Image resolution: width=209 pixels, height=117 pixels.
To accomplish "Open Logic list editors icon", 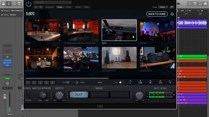I will coord(190,4).
